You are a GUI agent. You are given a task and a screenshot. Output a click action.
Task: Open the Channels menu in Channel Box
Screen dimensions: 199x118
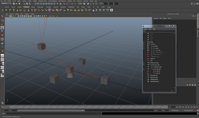click(156, 18)
